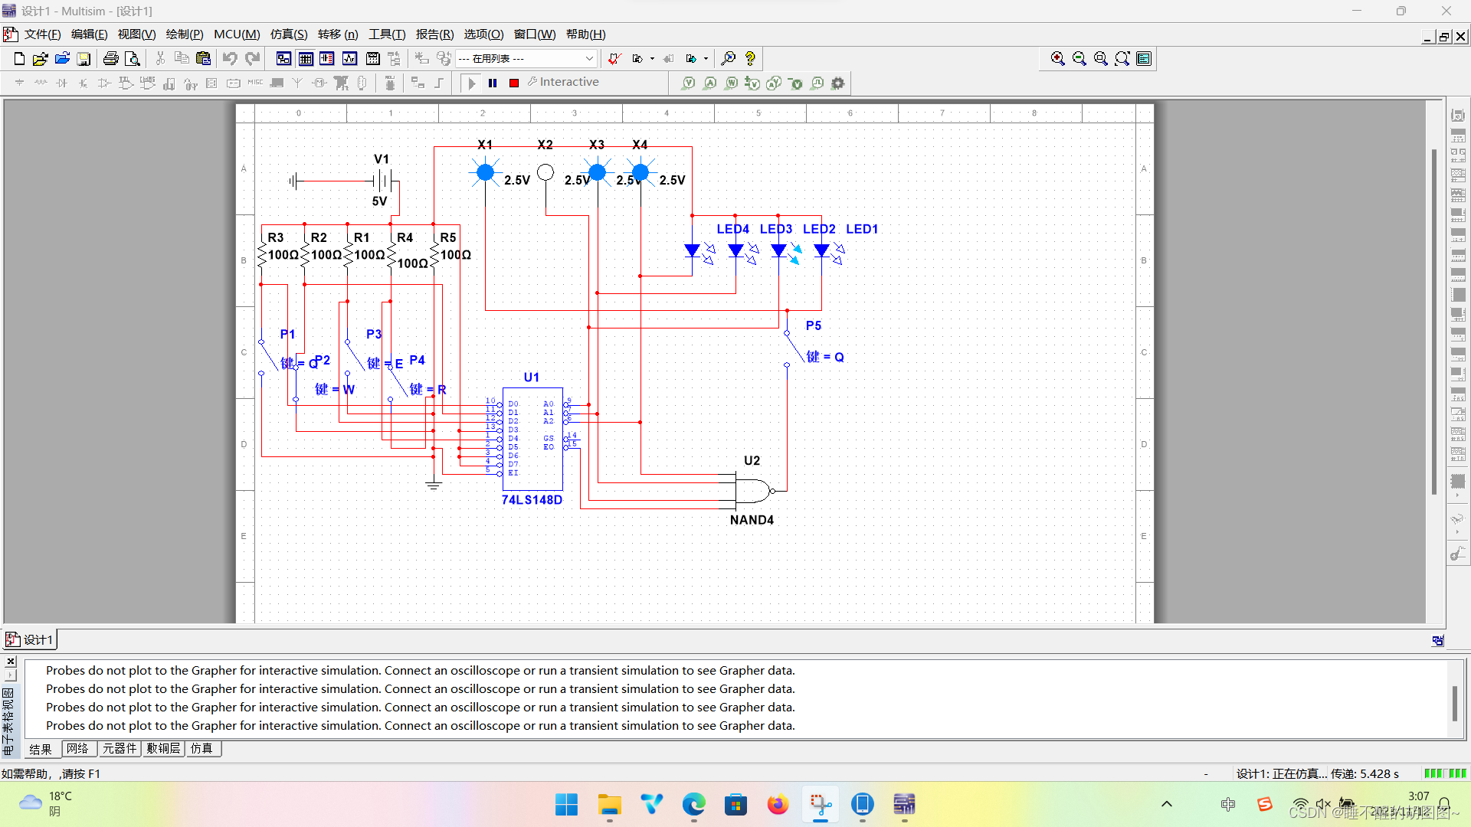Viewport: 1471px width, 827px height.
Task: Open the Grapher view icon
Action: (350, 59)
